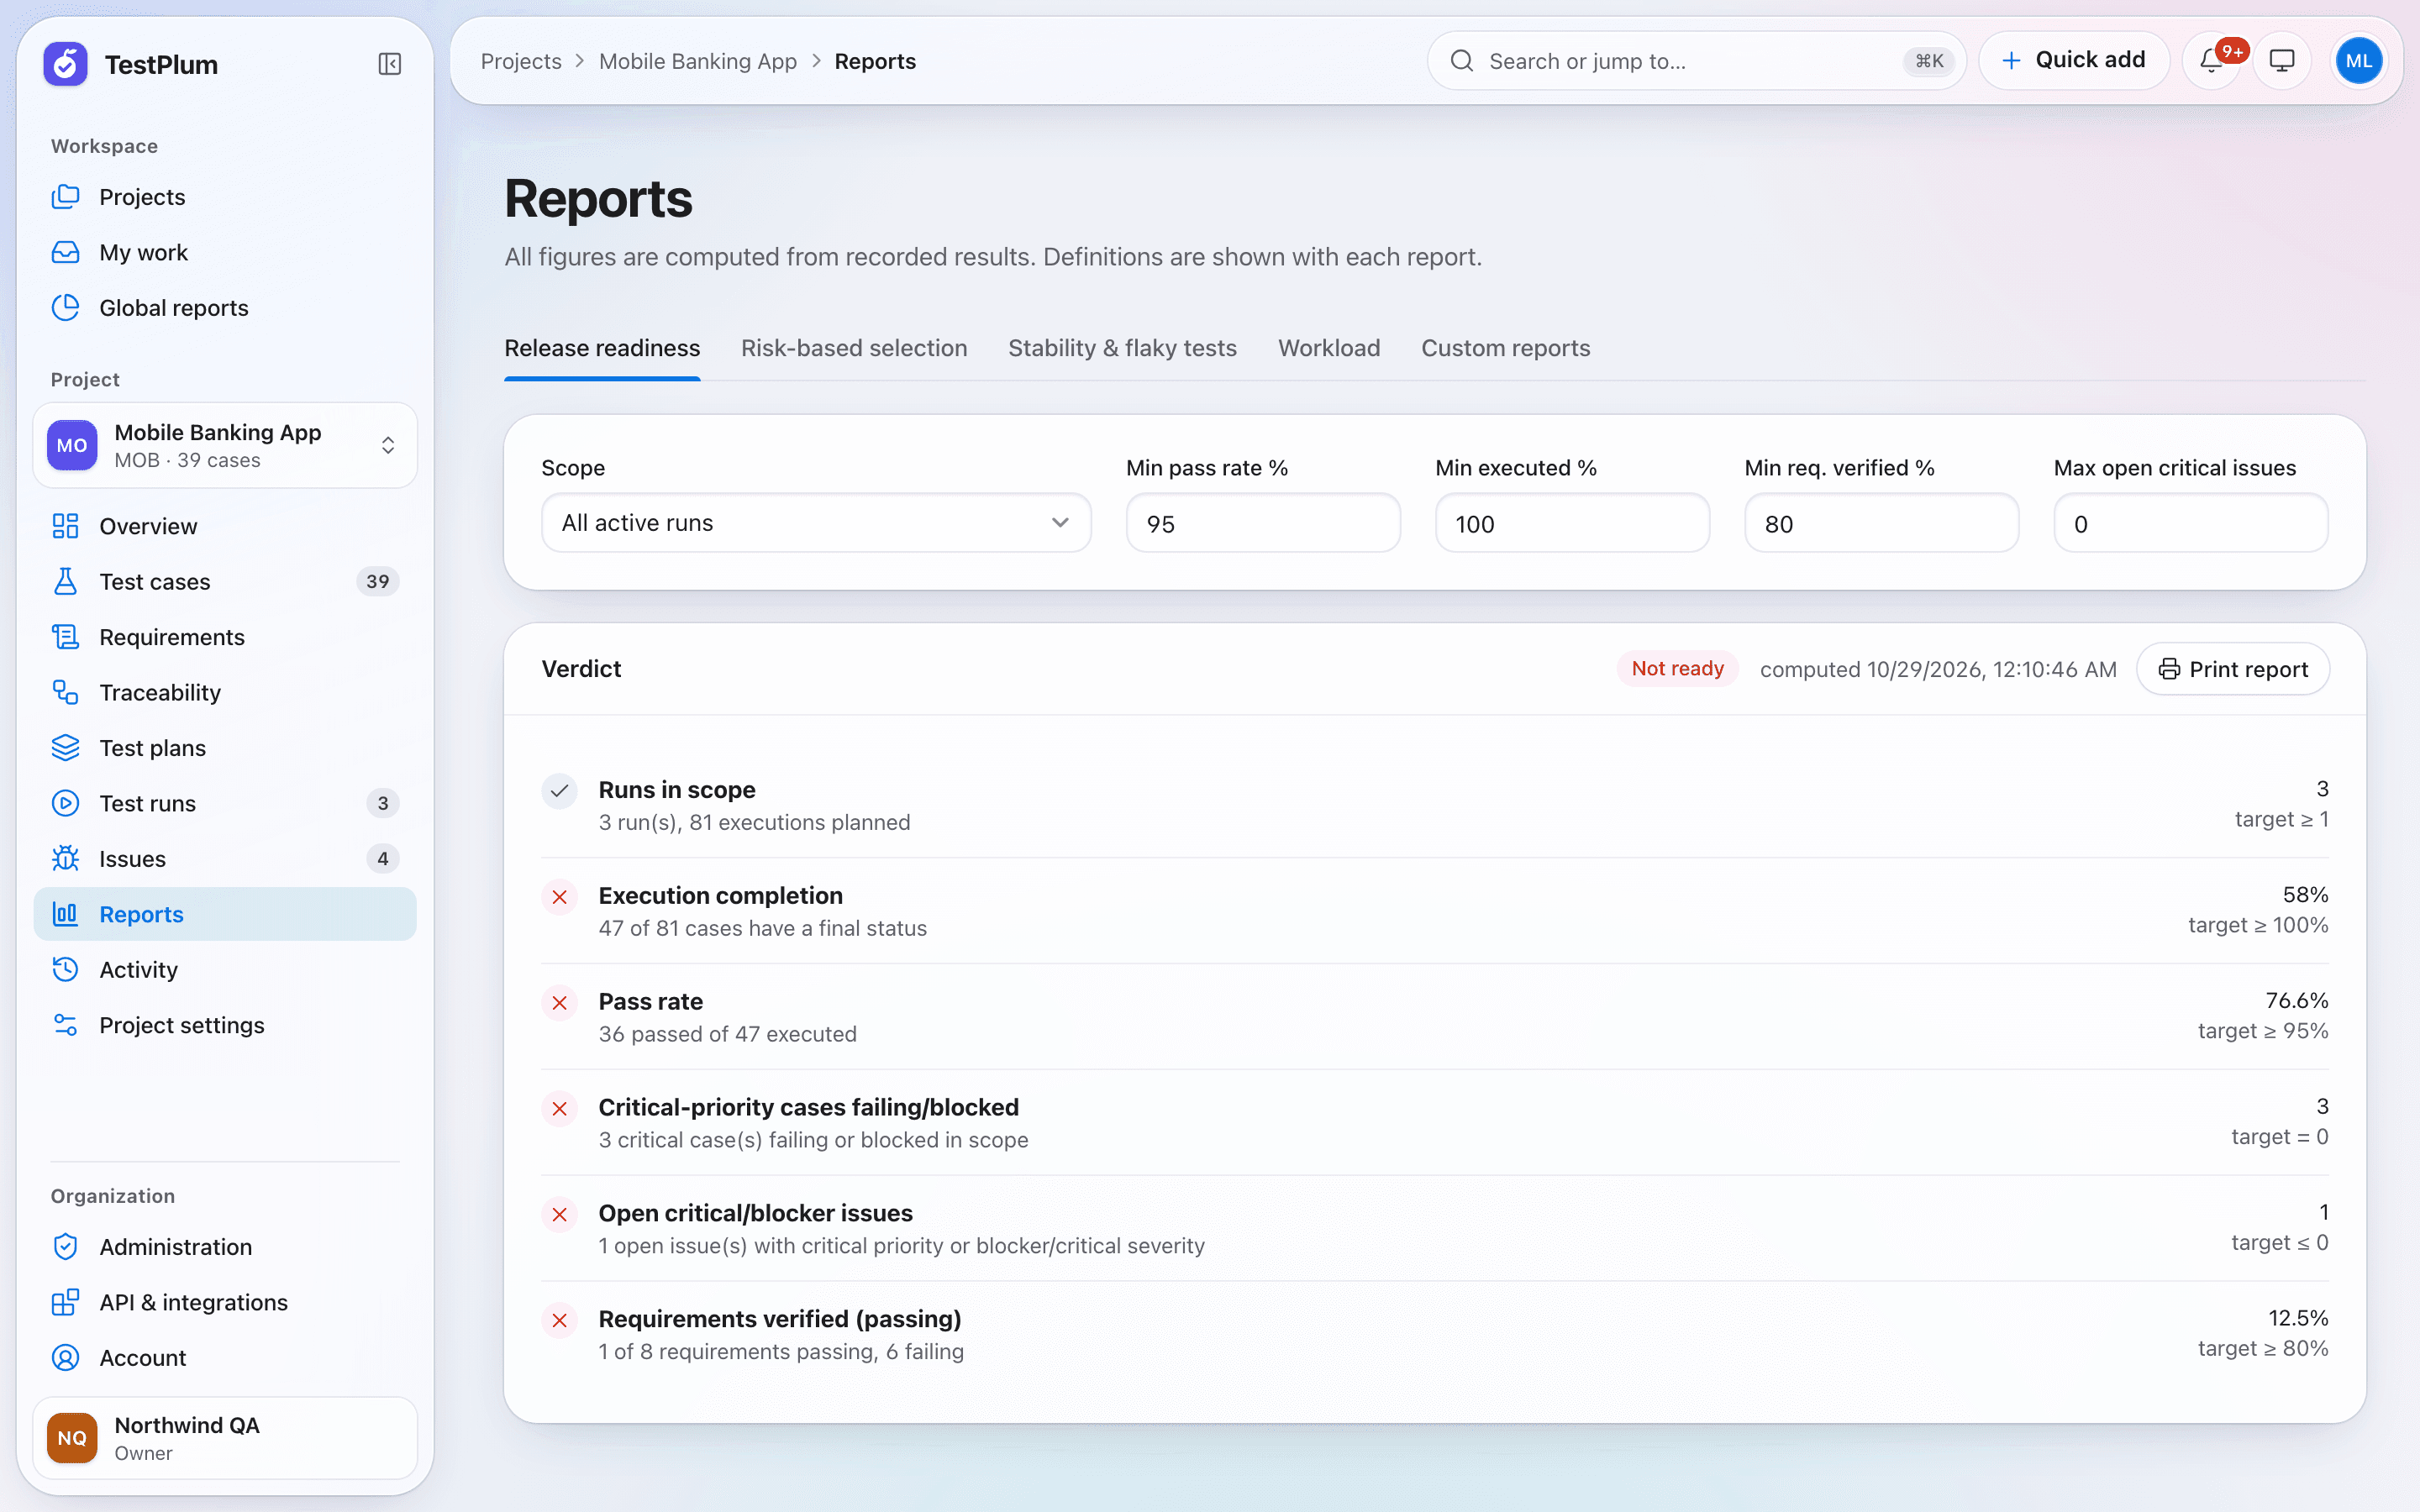Screen dimensions: 2420x1512
Task: Click Print report button
Action: (2233, 669)
